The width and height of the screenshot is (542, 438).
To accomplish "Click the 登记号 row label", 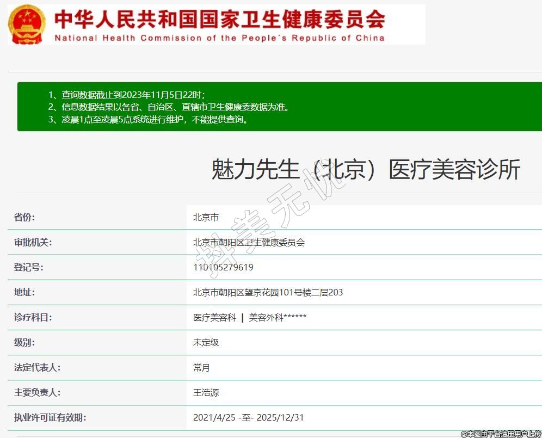I will point(29,268).
